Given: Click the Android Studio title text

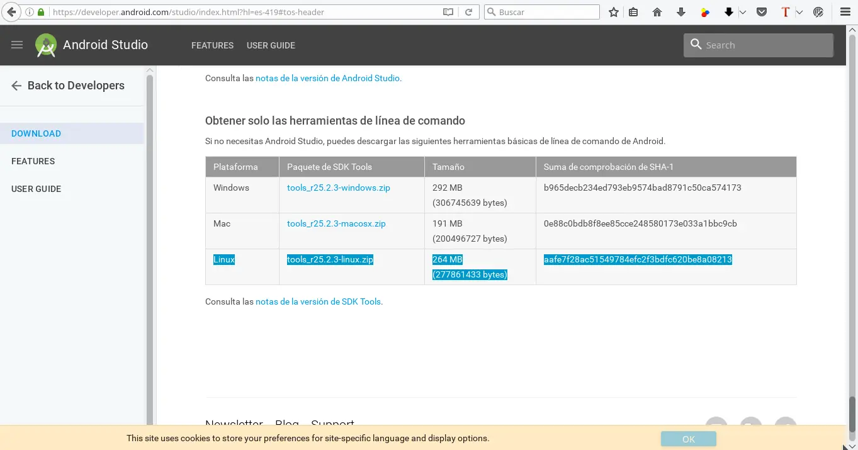Looking at the screenshot, I should tap(105, 45).
